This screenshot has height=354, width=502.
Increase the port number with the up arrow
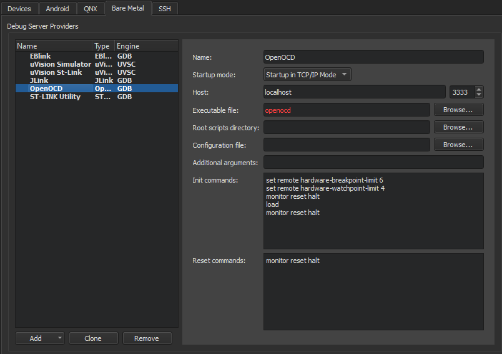(479, 90)
